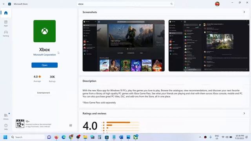Screen dimensions: 251x141
Task: Open File Explorer from the taskbar
Action: [x=85, y=137]
